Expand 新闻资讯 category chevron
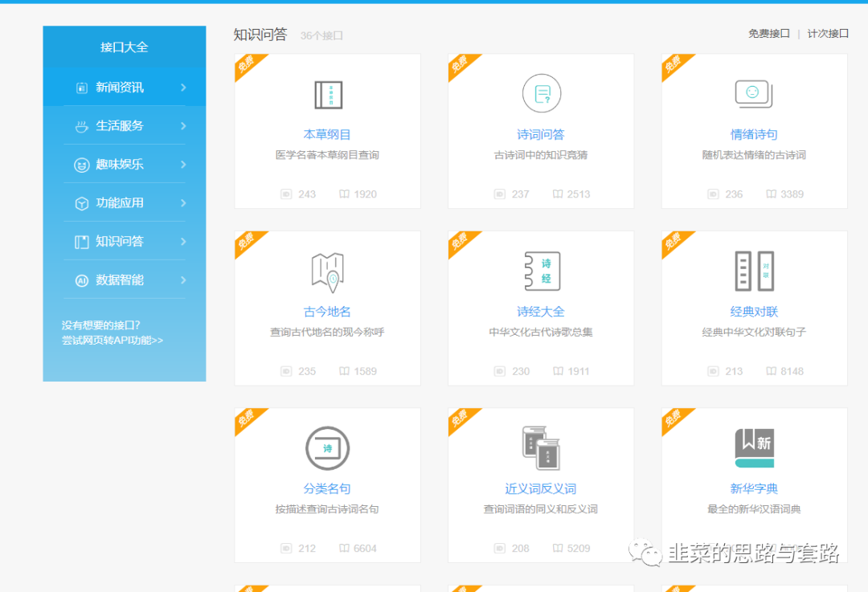This screenshot has width=868, height=592. tap(183, 88)
